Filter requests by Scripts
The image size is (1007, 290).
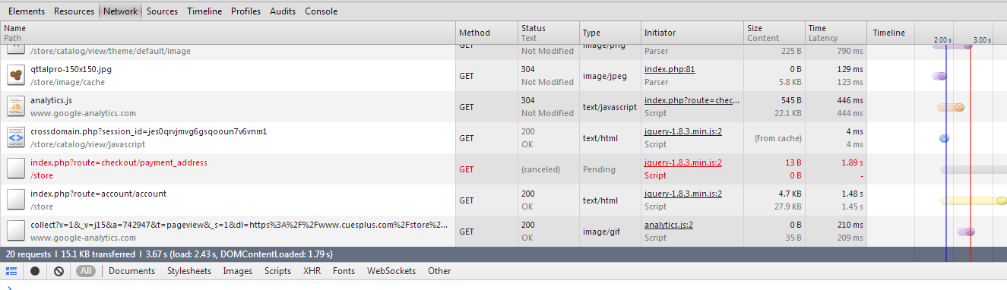[277, 271]
